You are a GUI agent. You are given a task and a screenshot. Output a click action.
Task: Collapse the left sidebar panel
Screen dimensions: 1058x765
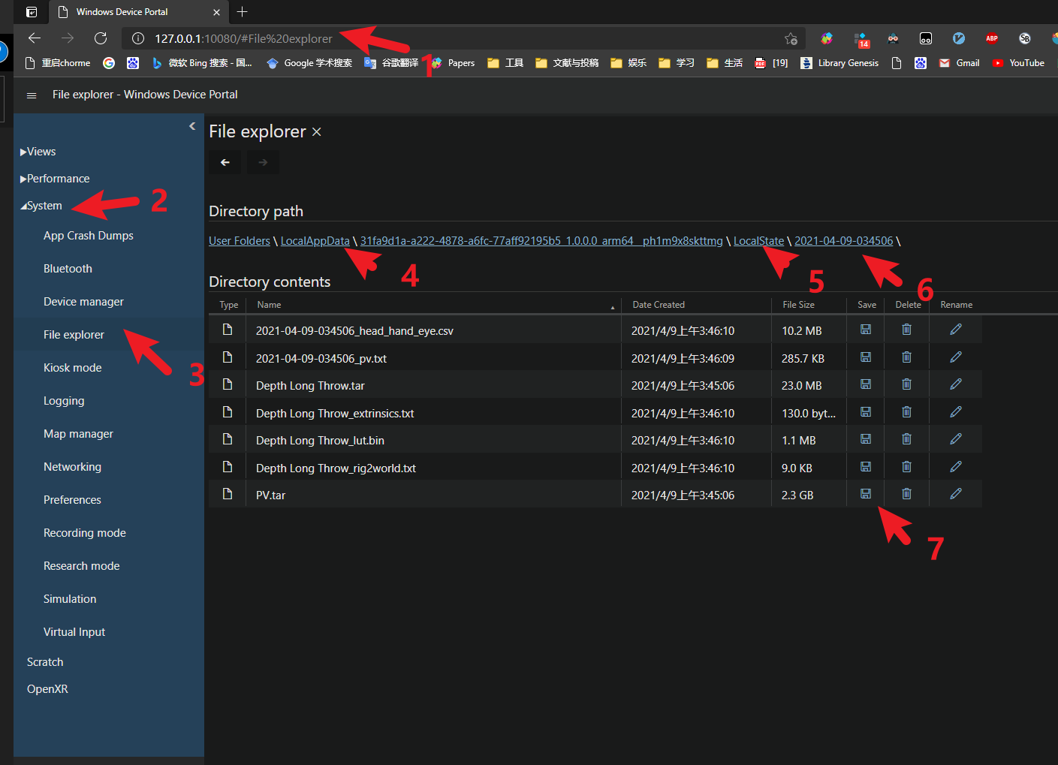tap(192, 126)
